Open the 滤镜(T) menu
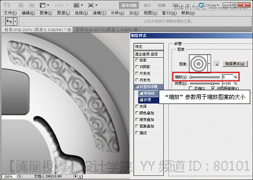This screenshot has height=180, width=253. [99, 13]
